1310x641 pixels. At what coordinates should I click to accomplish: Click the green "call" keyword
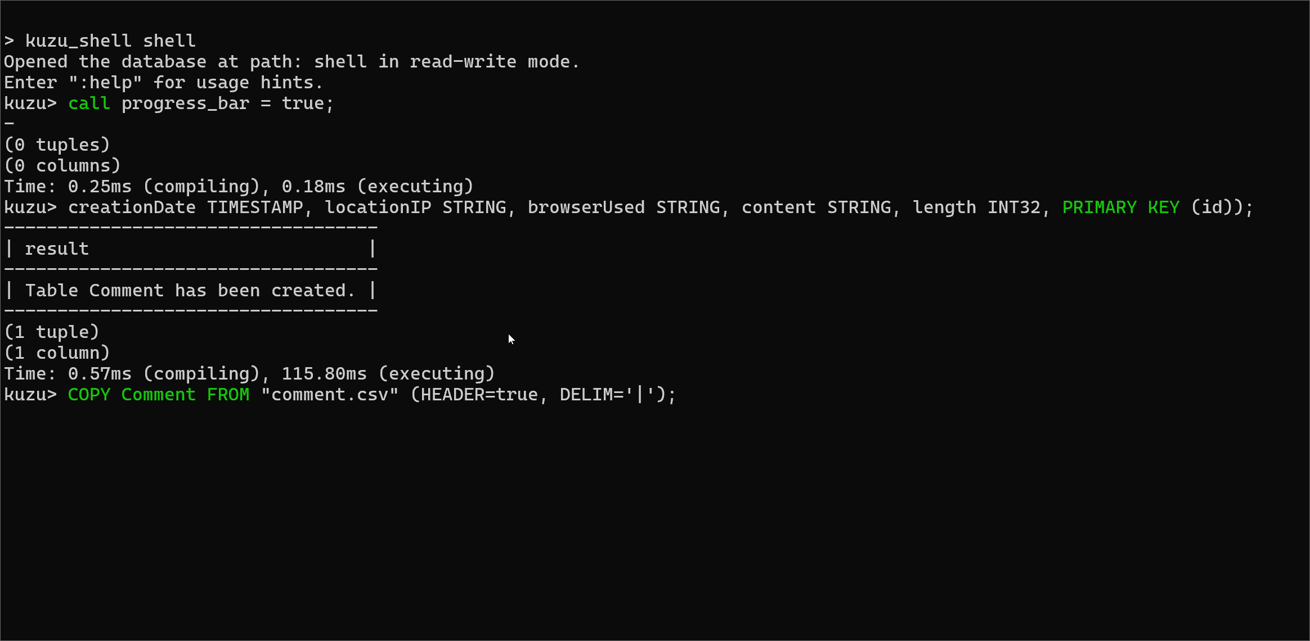pos(89,103)
